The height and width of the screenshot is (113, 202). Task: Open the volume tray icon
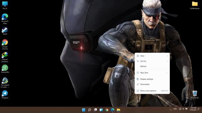[183, 109]
